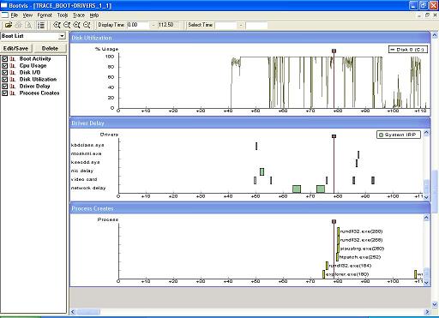The width and height of the screenshot is (439, 318).
Task: Click the Display Time start field
Action: (x=138, y=25)
